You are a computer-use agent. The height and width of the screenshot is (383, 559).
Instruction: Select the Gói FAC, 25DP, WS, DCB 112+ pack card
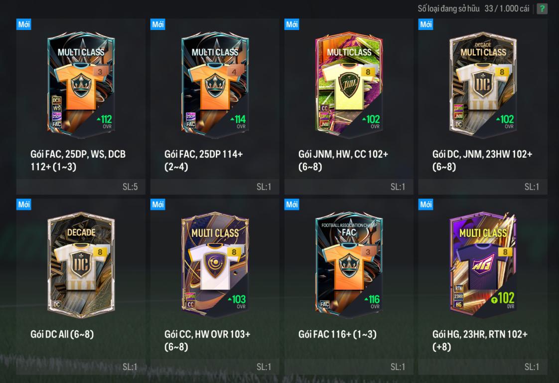81,106
